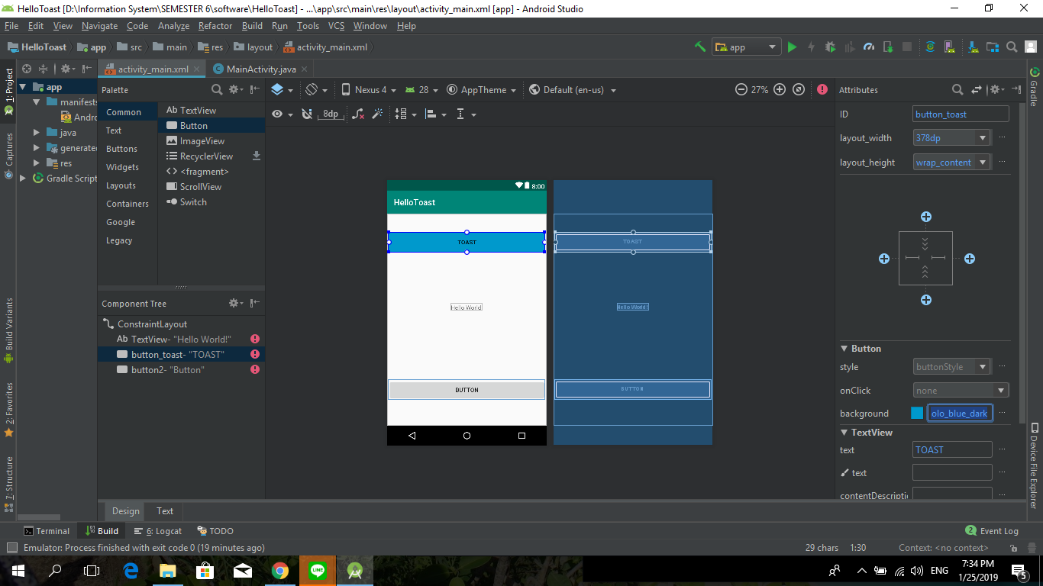Open the Refactor menu
The height and width of the screenshot is (586, 1043).
(215, 25)
